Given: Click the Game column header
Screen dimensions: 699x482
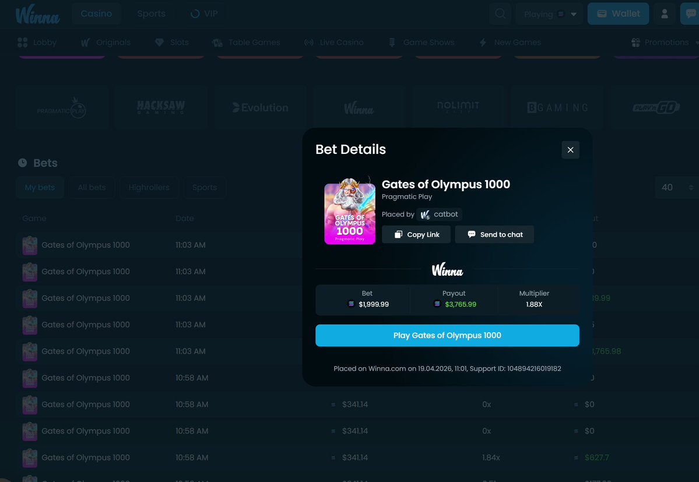Looking at the screenshot, I should pos(34,219).
